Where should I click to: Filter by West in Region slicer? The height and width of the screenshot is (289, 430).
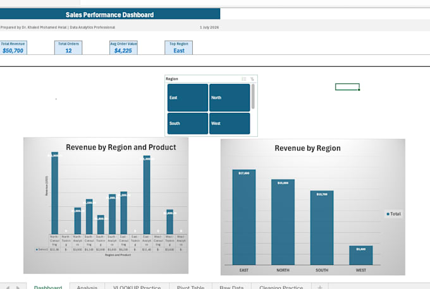click(x=230, y=124)
